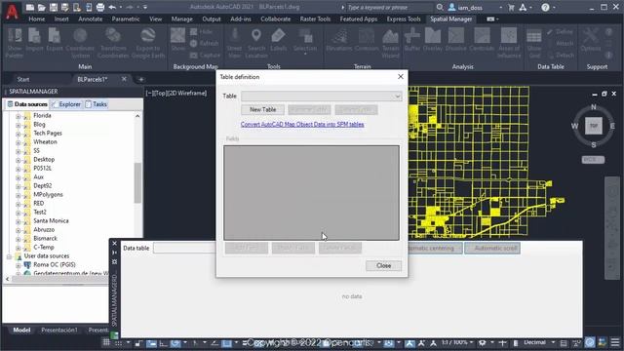This screenshot has height=351, width=624.
Task: Open the Raster Tools ribbon tab
Action: pos(315,19)
